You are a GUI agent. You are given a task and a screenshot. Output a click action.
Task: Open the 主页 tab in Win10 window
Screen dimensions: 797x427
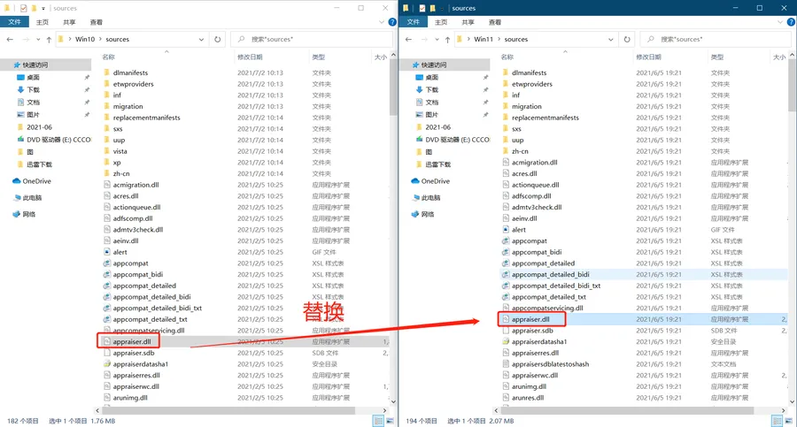[43, 22]
